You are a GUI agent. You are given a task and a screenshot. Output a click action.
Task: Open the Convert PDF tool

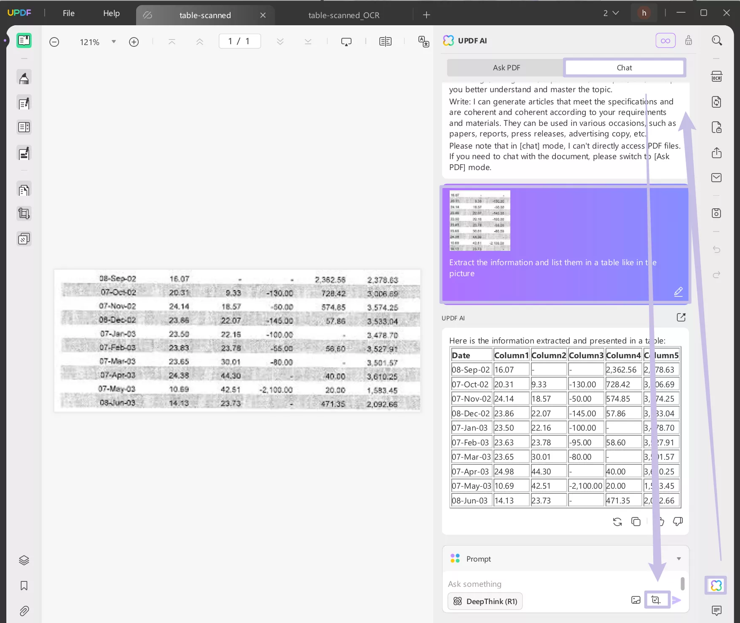[717, 102]
